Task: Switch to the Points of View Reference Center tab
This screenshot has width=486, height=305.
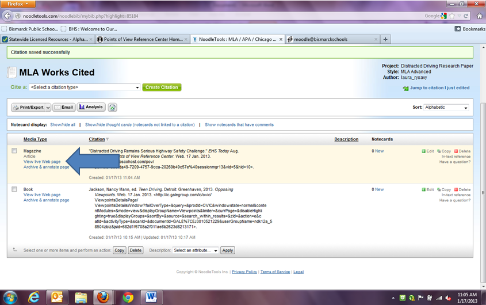Action: tap(141, 39)
